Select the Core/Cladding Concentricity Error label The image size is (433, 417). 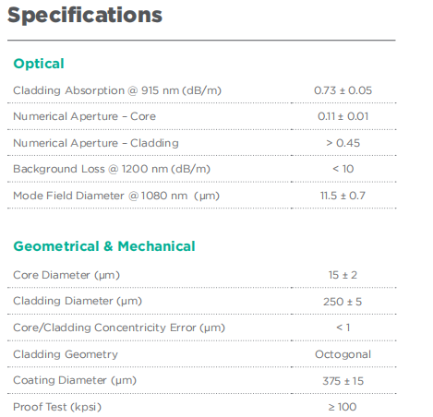coord(119,328)
